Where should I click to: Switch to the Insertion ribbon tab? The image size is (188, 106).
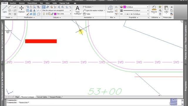(13, 3)
